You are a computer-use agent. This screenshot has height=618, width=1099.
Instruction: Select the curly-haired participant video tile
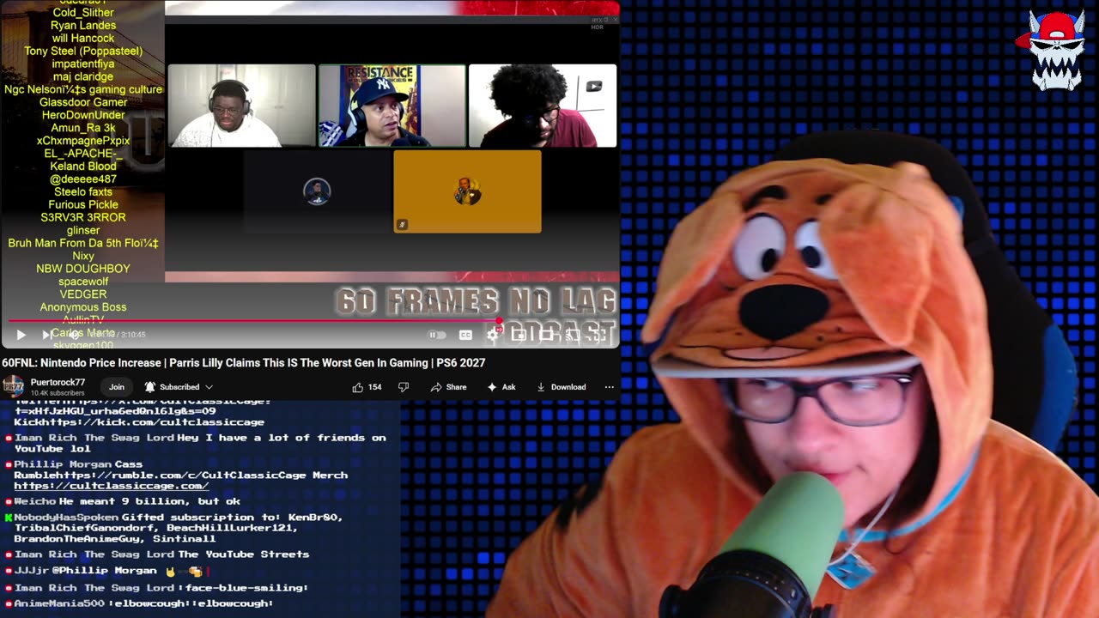tap(543, 106)
